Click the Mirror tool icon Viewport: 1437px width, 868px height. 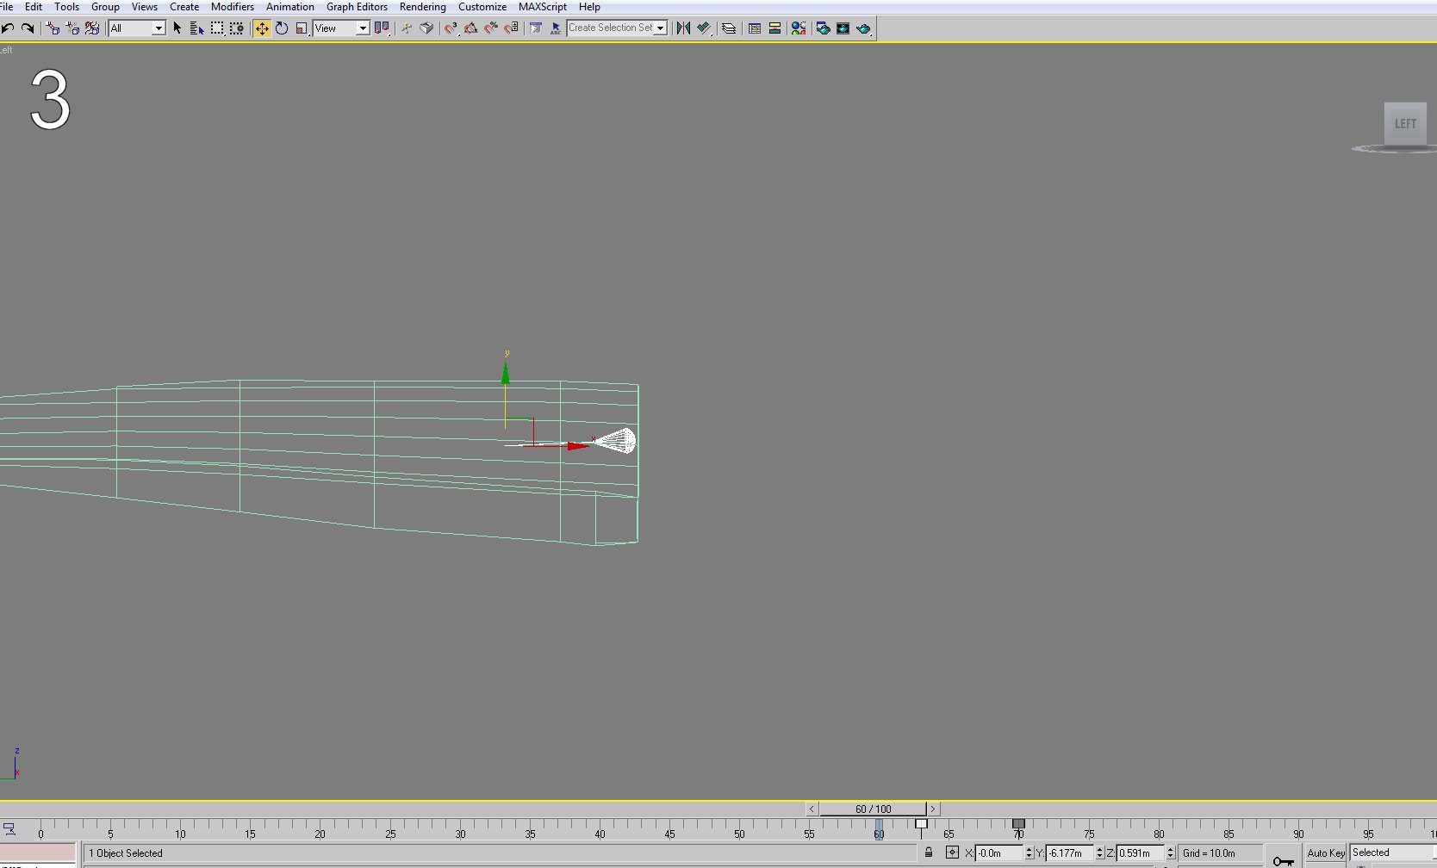684,28
